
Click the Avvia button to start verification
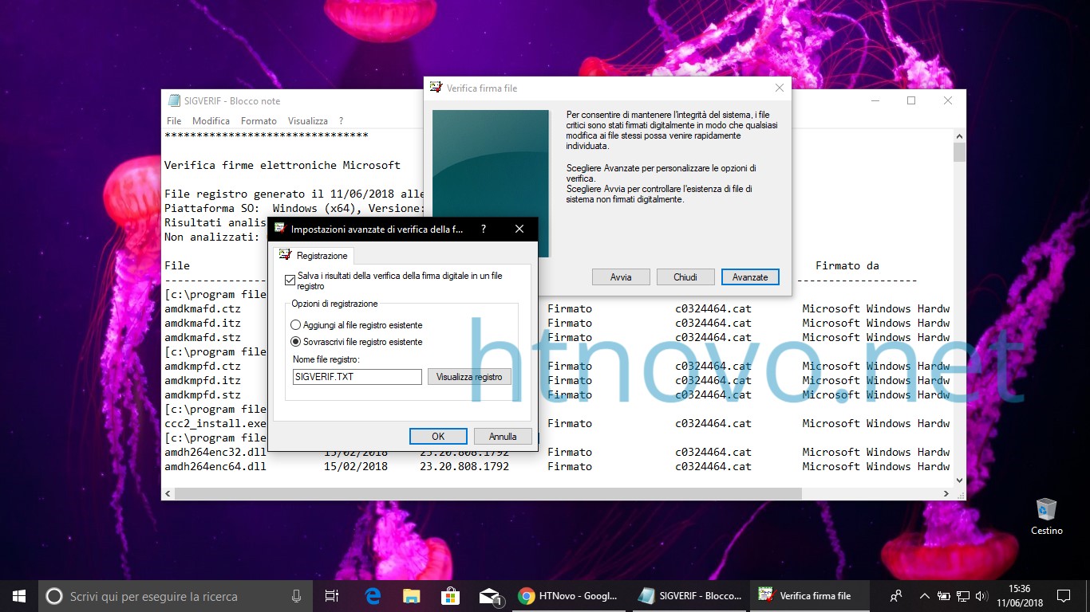click(x=621, y=277)
